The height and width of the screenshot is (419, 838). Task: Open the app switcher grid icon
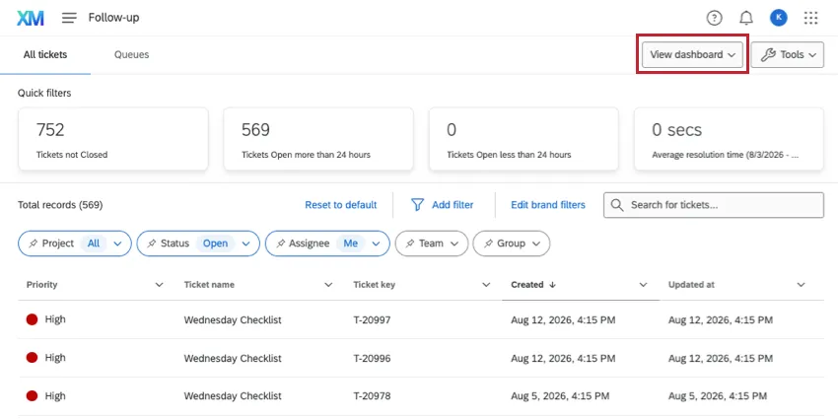tap(810, 18)
